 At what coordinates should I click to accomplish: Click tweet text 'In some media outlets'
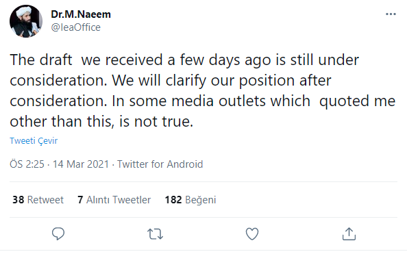(x=211, y=101)
